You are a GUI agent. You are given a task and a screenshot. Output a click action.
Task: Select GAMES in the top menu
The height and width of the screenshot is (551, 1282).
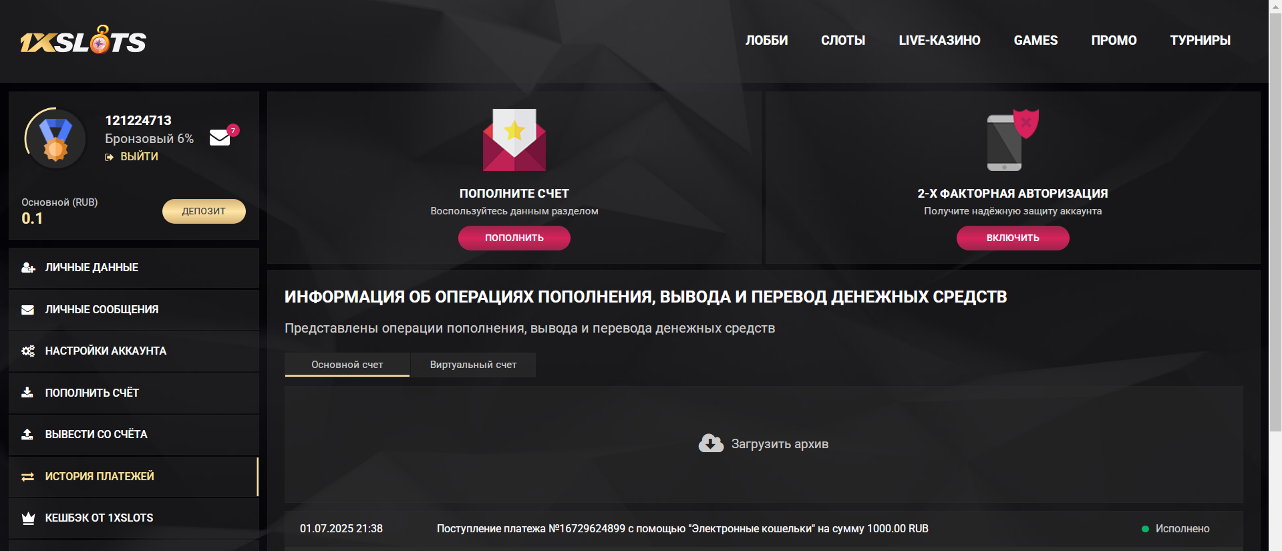click(x=1035, y=41)
